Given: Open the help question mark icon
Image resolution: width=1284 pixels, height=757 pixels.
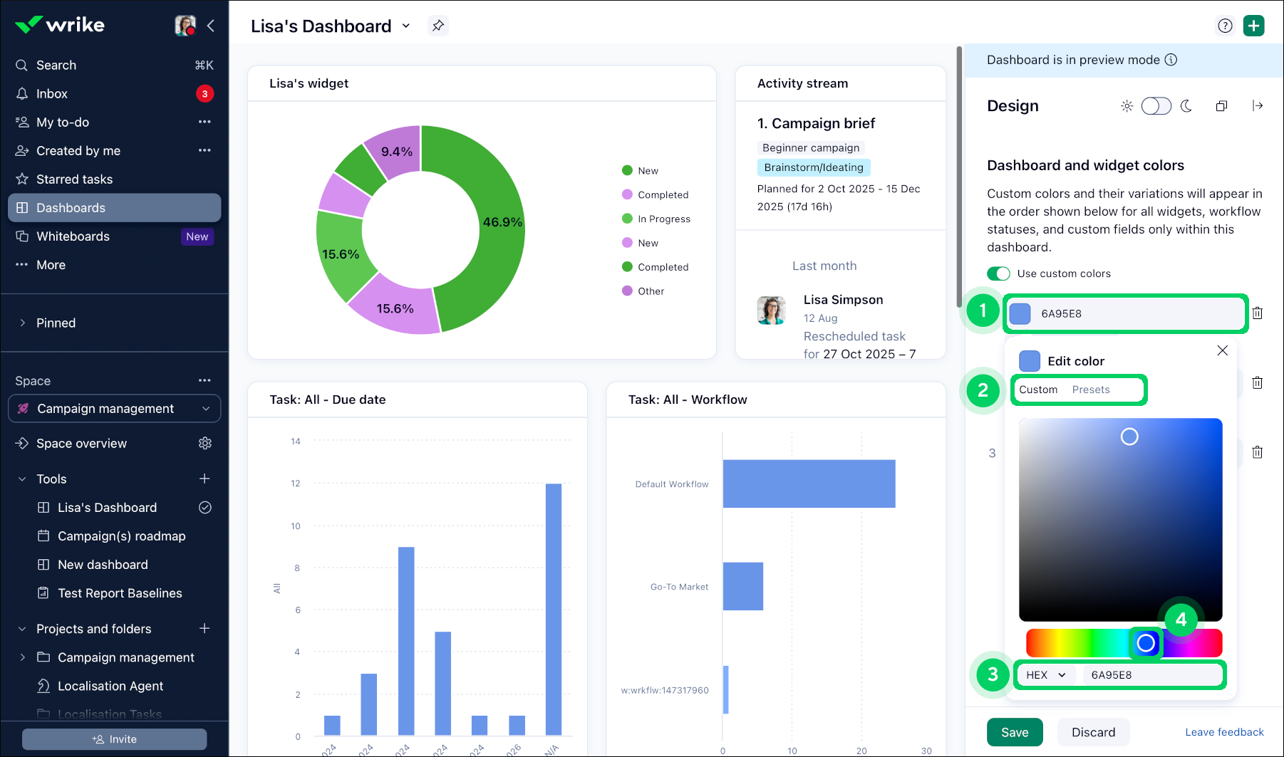Looking at the screenshot, I should [x=1225, y=26].
